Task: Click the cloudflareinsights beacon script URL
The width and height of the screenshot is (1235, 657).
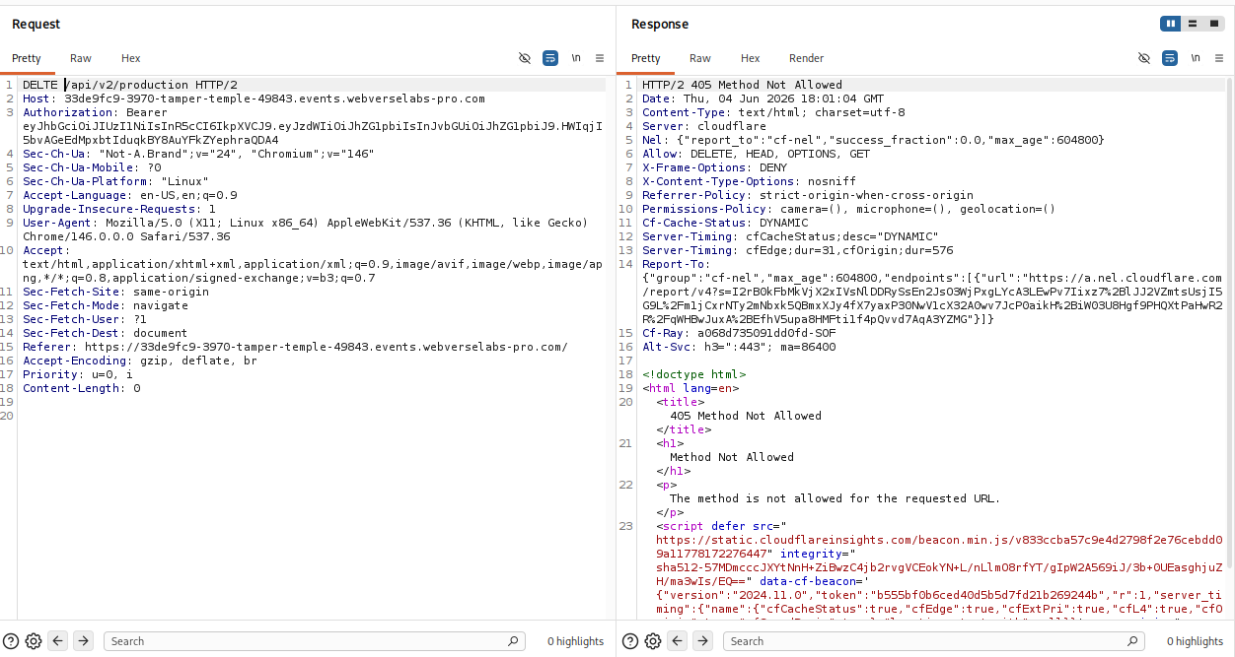Action: click(939, 547)
